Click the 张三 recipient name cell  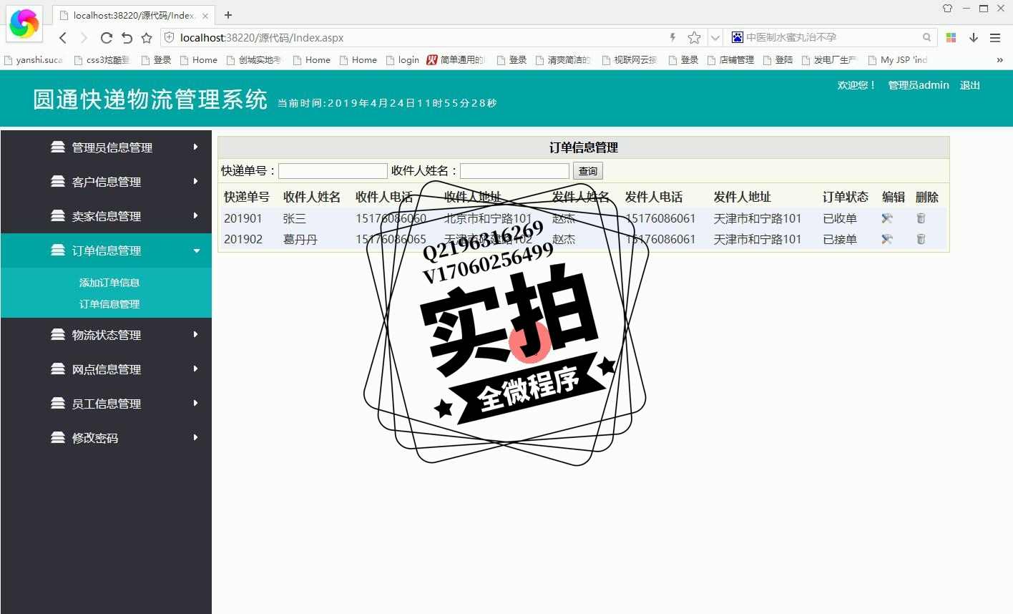coord(295,218)
